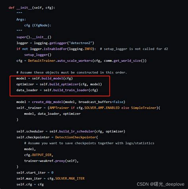Click DefaultTrainer in the auto_scale_workers line
Viewport: 188px width, 189px height.
[42, 61]
